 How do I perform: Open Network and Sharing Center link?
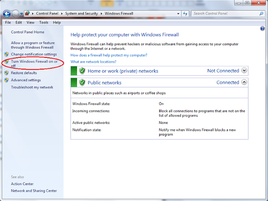[34, 191]
